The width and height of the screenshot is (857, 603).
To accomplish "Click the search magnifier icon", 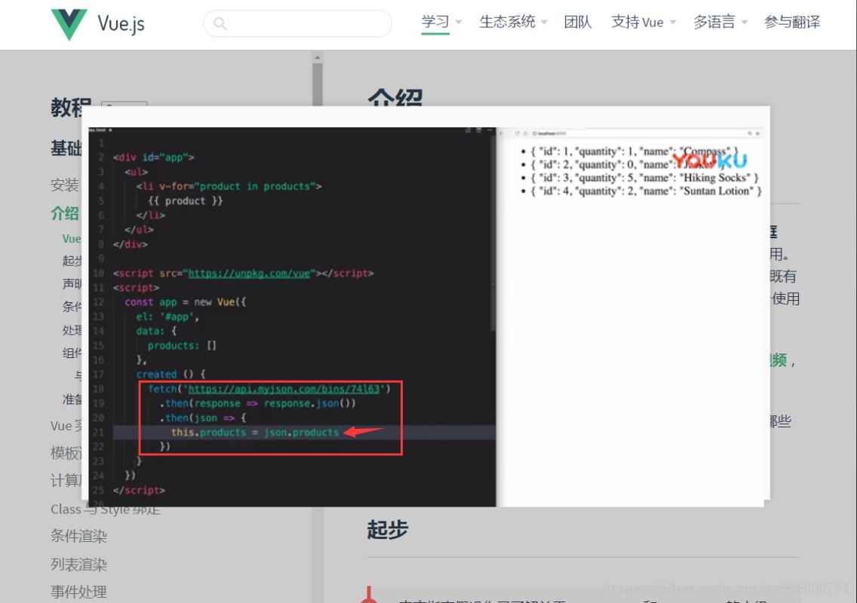I will point(220,23).
